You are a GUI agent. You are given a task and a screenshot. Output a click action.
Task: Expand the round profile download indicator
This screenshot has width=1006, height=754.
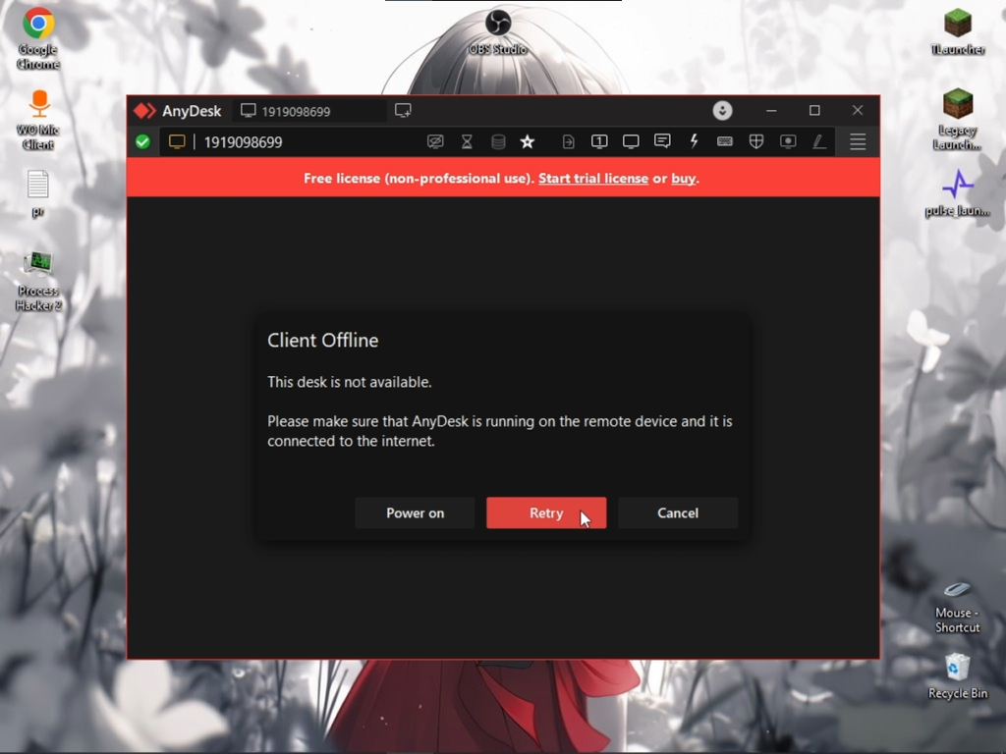[x=722, y=110]
